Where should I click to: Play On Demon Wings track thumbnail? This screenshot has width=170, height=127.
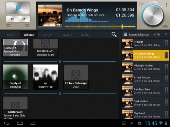pyautogui.click(x=128, y=55)
